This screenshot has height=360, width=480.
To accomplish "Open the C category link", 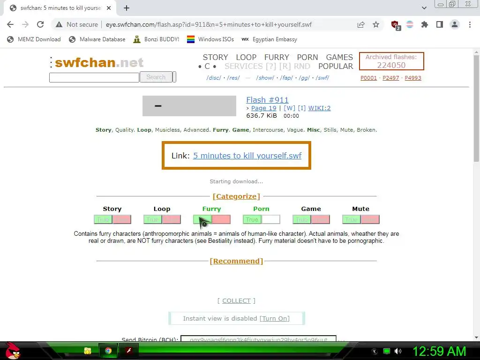I will pyautogui.click(x=207, y=66).
